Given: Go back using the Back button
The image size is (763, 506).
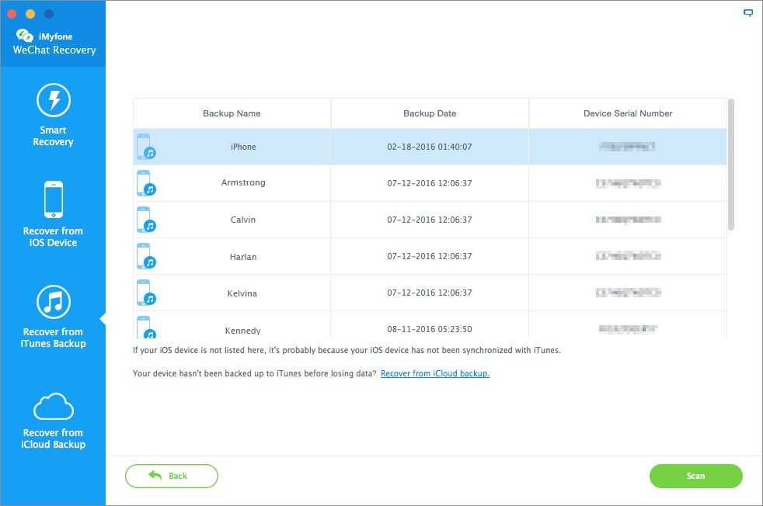Looking at the screenshot, I should [171, 476].
